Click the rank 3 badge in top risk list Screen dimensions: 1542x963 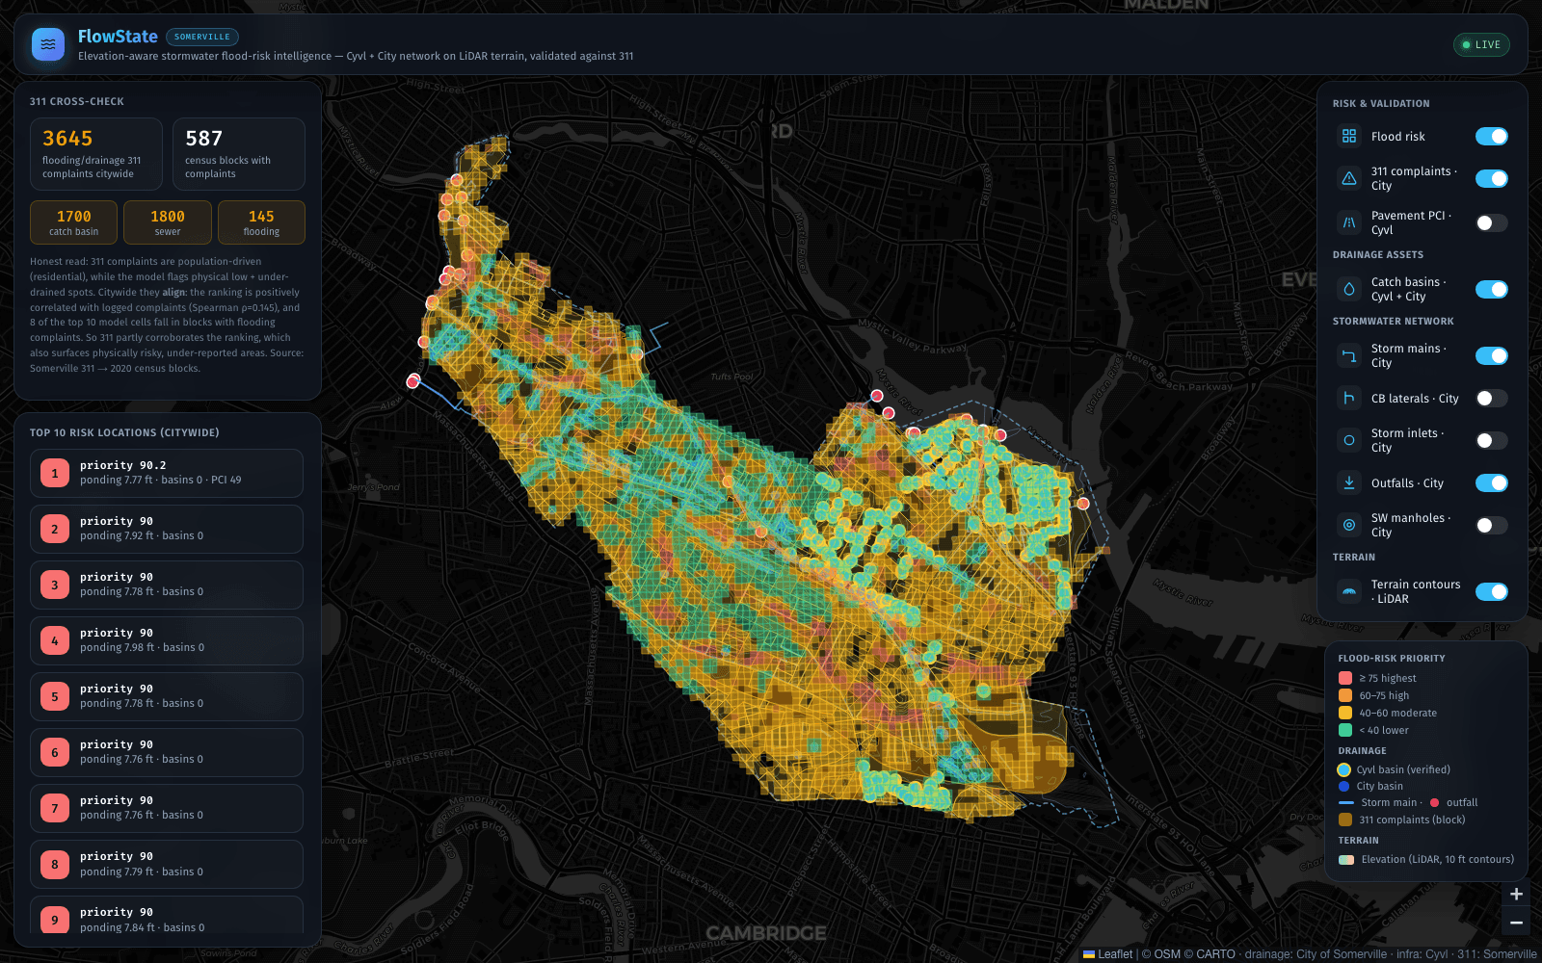(x=55, y=585)
